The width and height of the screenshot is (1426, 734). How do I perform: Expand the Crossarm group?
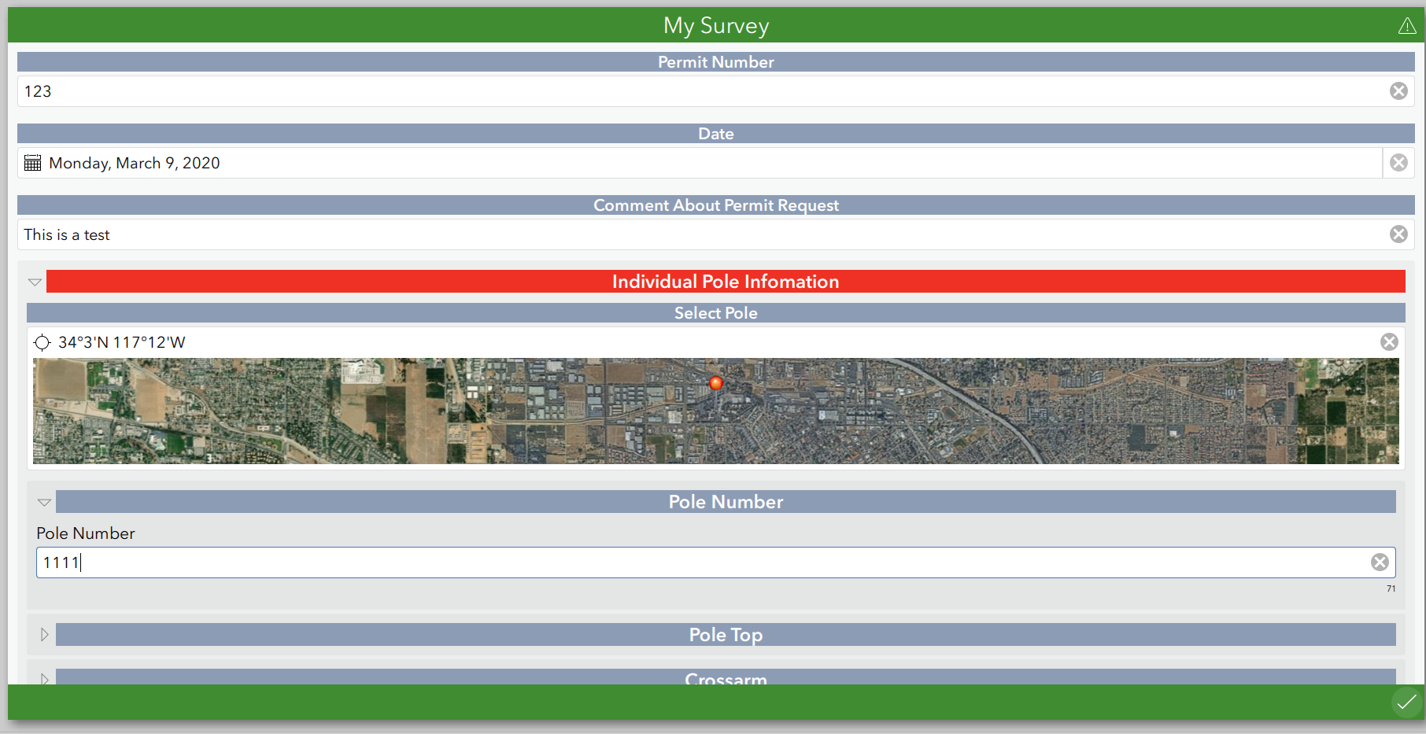[x=44, y=678]
